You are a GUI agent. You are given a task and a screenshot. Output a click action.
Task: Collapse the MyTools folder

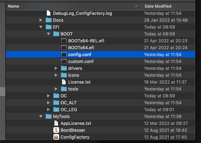click(x=41, y=117)
